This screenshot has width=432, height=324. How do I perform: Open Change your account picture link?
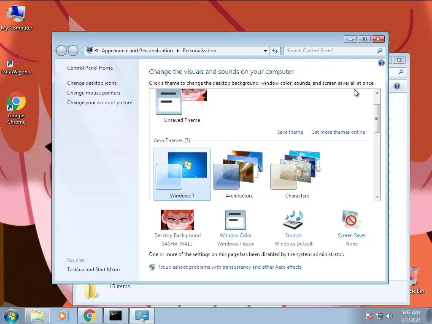point(100,102)
